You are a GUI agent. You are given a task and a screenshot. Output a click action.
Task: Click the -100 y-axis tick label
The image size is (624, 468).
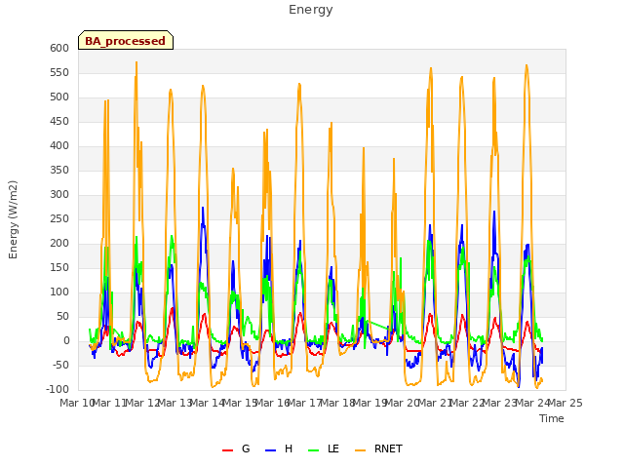[58, 390]
